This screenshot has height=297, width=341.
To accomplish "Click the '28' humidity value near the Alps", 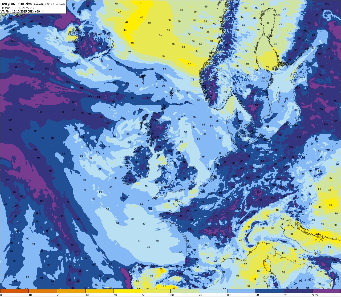I will [x=249, y=227].
